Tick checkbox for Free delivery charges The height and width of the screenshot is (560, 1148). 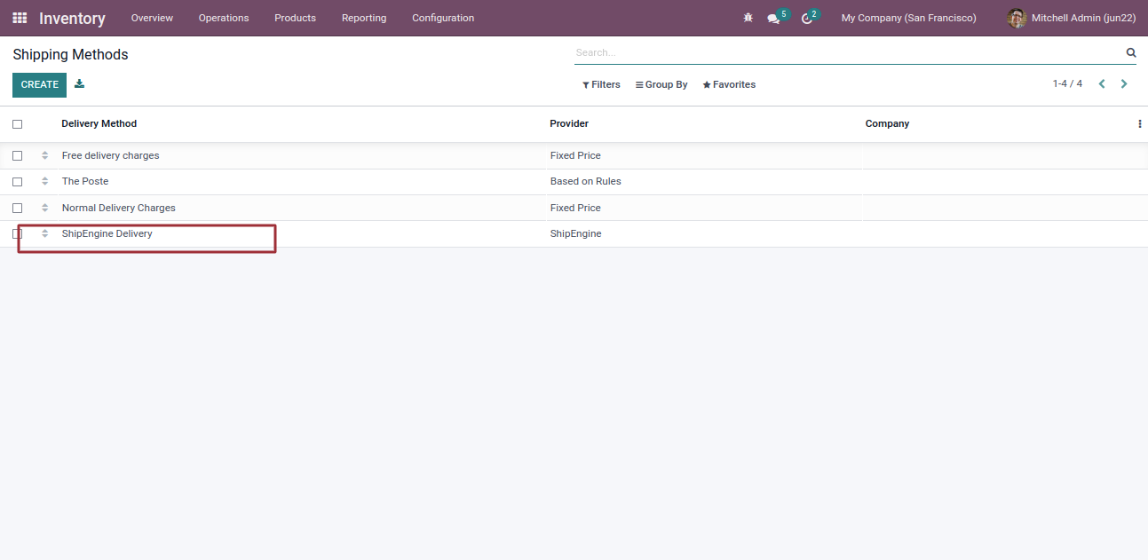point(17,155)
